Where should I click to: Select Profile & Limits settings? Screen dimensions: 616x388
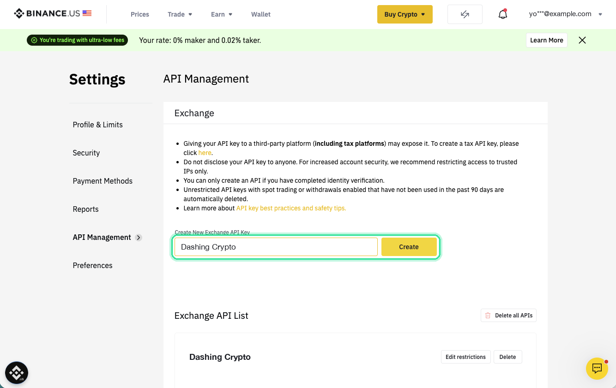click(x=98, y=125)
